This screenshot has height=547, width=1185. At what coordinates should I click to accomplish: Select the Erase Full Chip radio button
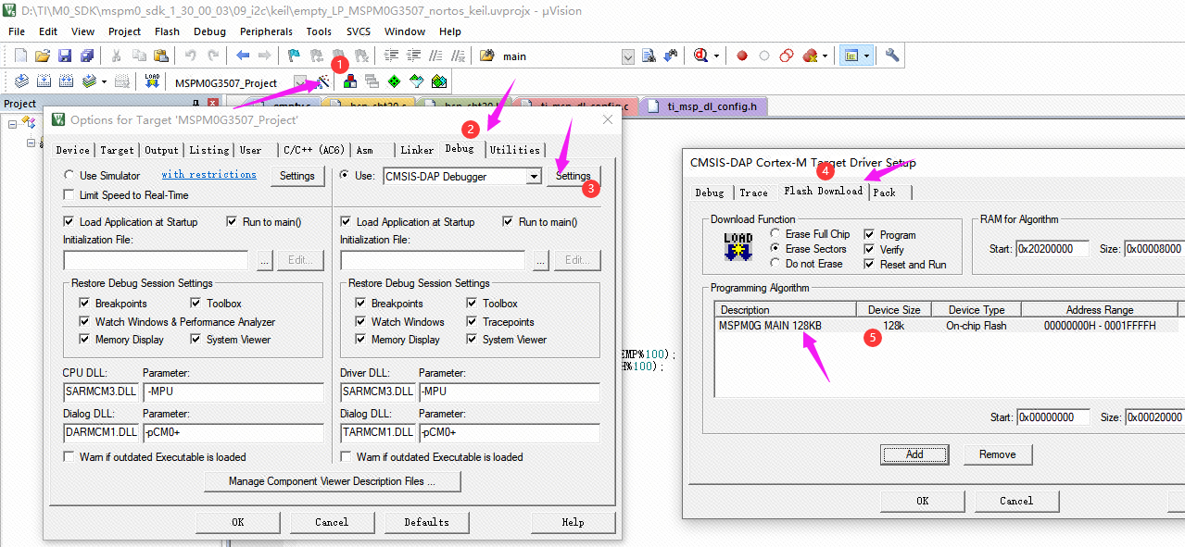pyautogui.click(x=775, y=234)
